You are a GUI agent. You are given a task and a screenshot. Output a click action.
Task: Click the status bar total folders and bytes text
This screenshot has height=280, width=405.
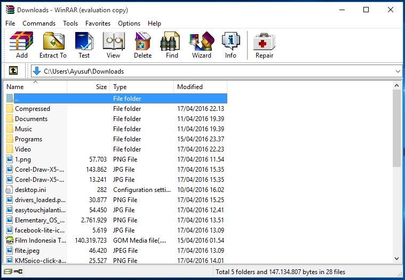click(x=281, y=272)
